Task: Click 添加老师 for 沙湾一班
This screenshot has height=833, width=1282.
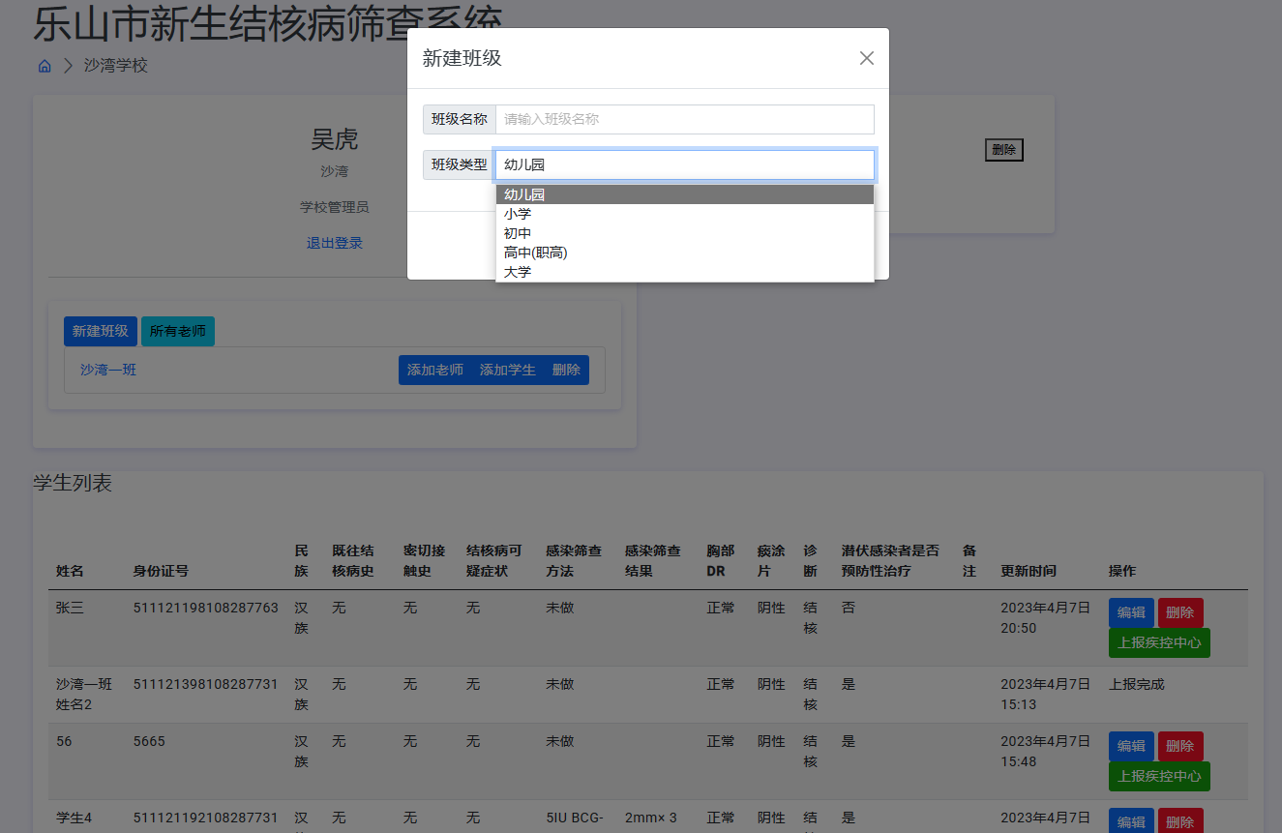Action: click(x=435, y=370)
